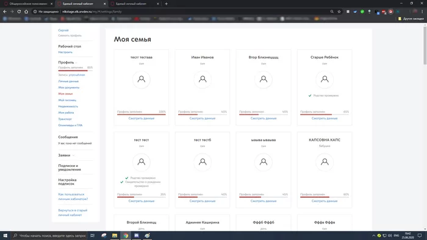Viewport: 427px width, 240px height.
Task: Open Подписки и уведомления
Action: (x=70, y=168)
